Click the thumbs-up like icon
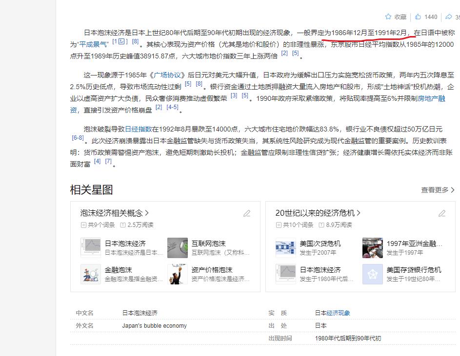The width and height of the screenshot is (460, 356). pos(418,17)
